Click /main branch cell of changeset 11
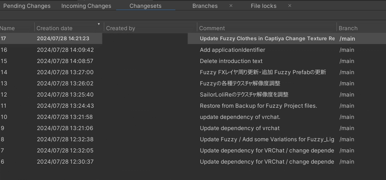 point(347,106)
